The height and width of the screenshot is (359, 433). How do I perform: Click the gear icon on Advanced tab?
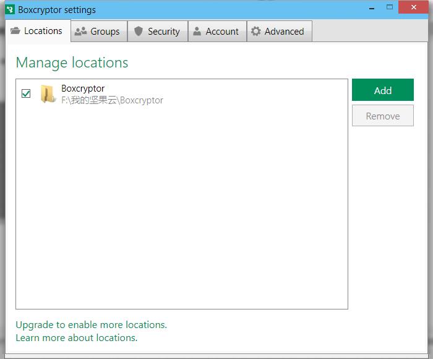click(x=255, y=32)
